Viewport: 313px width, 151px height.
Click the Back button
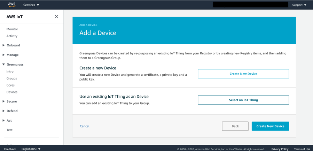pyautogui.click(x=235, y=126)
